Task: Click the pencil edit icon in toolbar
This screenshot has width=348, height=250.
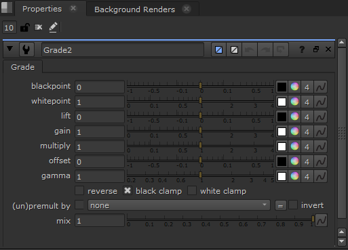Action: pyautogui.click(x=53, y=28)
